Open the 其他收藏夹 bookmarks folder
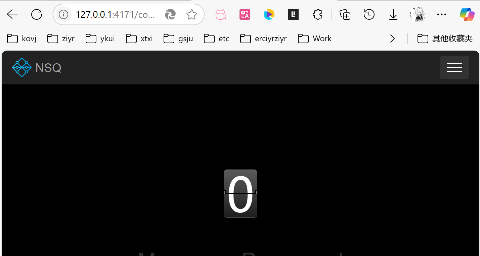The width and height of the screenshot is (480, 256). [445, 39]
